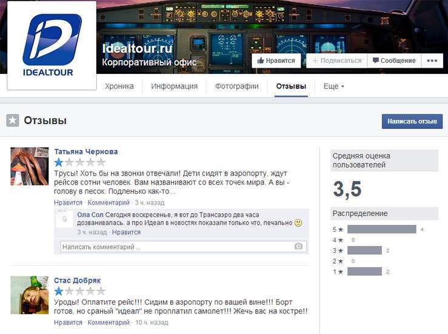The width and height of the screenshot is (448, 334).
Task: Open Татьяна Чернова's profile name link
Action: point(86,151)
